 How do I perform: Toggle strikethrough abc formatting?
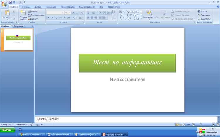[60, 18]
